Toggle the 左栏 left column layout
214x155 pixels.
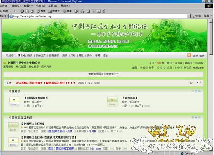click(x=195, y=56)
